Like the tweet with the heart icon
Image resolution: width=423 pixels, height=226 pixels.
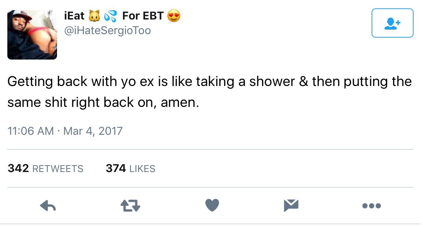[x=212, y=205]
